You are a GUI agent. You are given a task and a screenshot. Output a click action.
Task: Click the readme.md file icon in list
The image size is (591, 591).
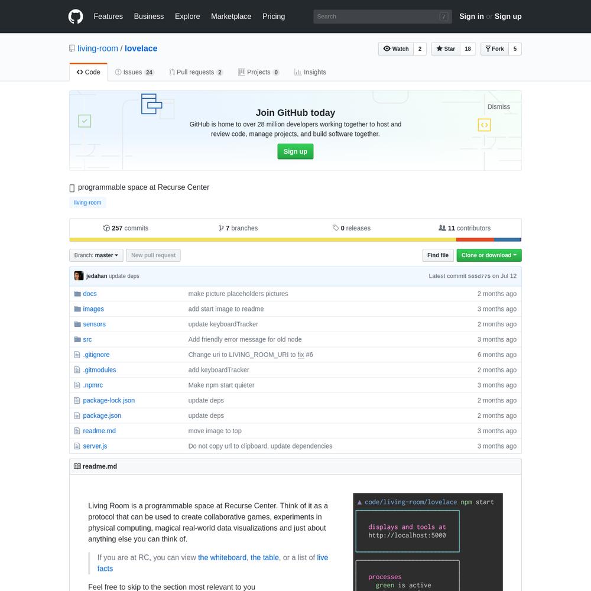click(x=77, y=431)
